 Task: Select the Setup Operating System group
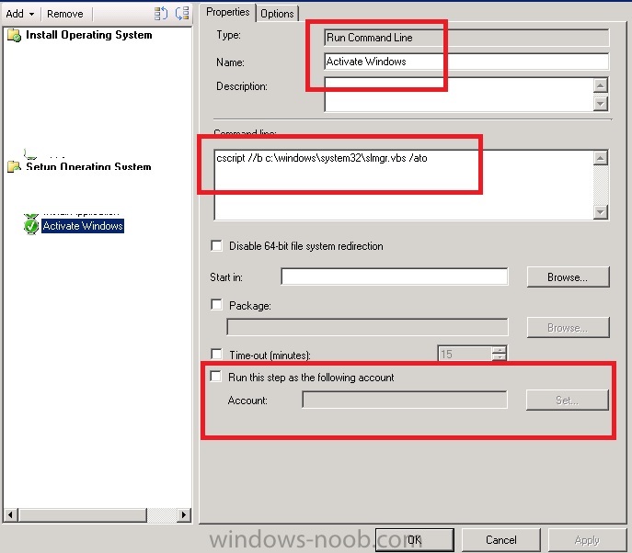(x=88, y=166)
